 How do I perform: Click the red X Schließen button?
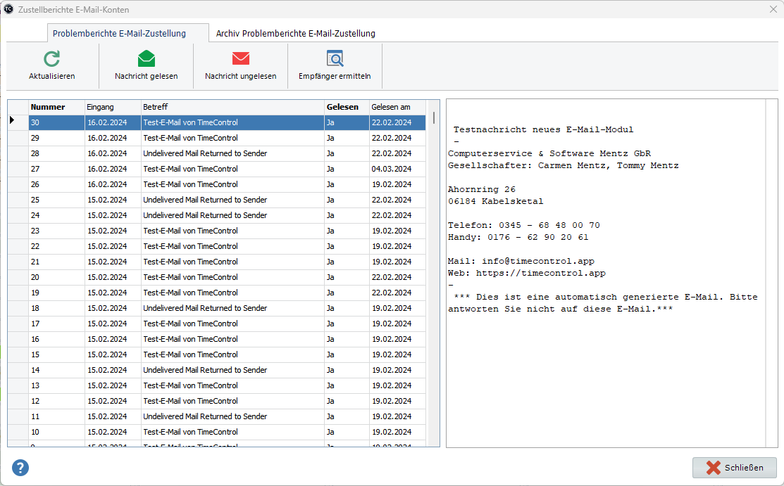[734, 468]
